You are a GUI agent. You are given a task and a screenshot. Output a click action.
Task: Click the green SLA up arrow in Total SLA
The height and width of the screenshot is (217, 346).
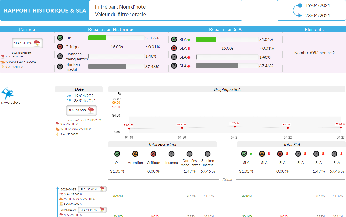click(x=251, y=154)
